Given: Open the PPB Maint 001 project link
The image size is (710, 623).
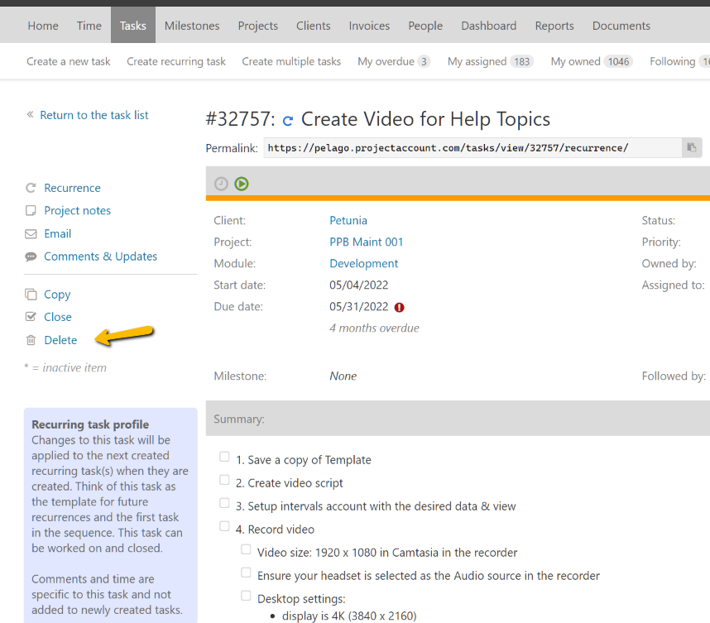Looking at the screenshot, I should click(366, 242).
